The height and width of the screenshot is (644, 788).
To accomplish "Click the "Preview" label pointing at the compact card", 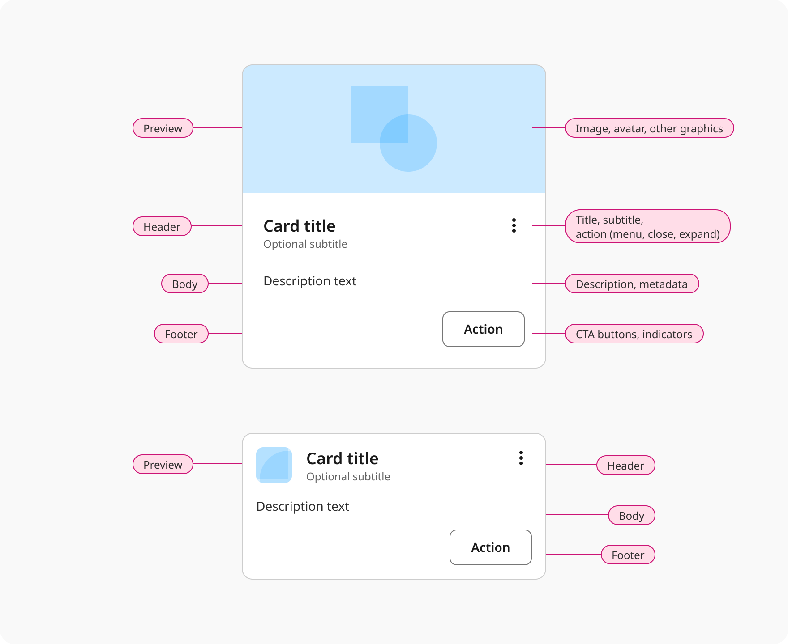I will [x=163, y=464].
